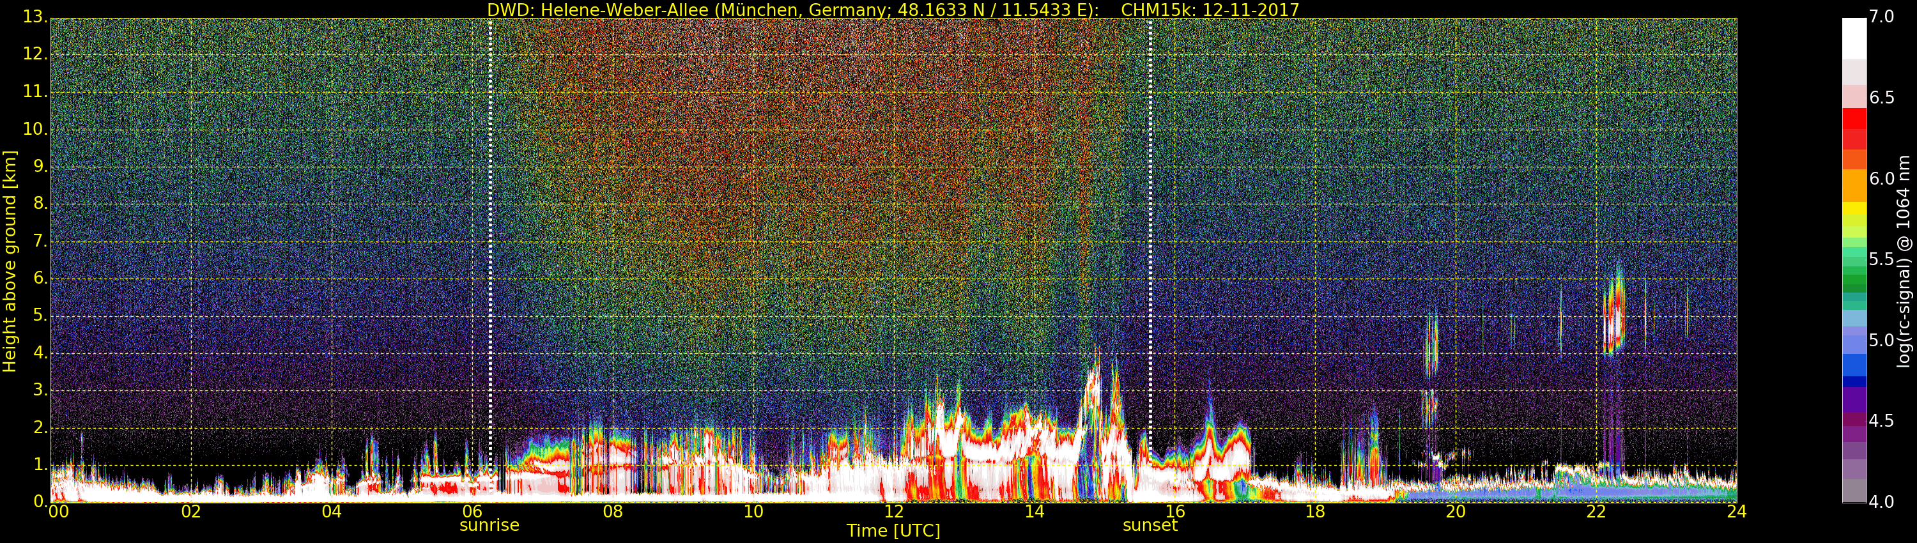Select the "11." tick on the height axis

coord(36,91)
